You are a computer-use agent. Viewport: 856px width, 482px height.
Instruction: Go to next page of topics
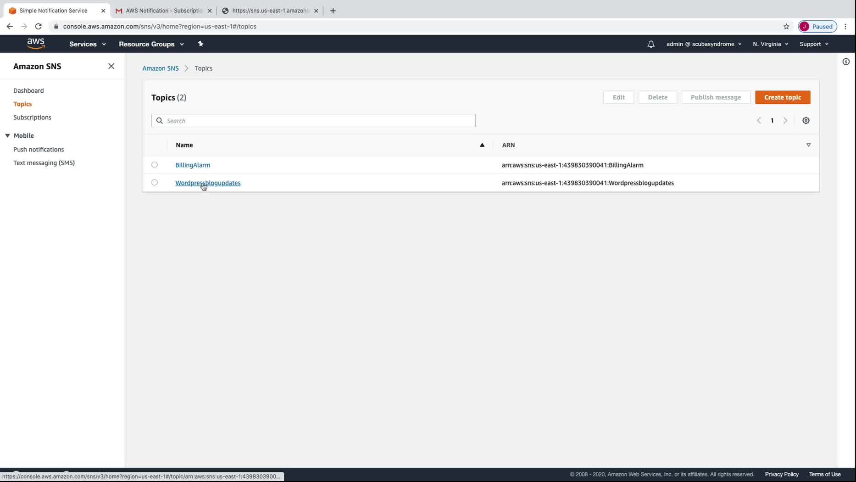point(785,121)
